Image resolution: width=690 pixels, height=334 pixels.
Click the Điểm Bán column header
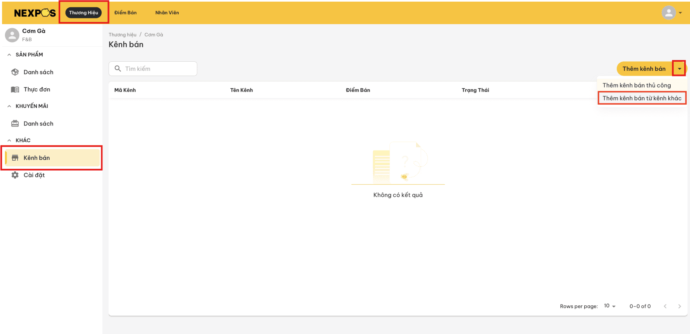pyautogui.click(x=358, y=90)
